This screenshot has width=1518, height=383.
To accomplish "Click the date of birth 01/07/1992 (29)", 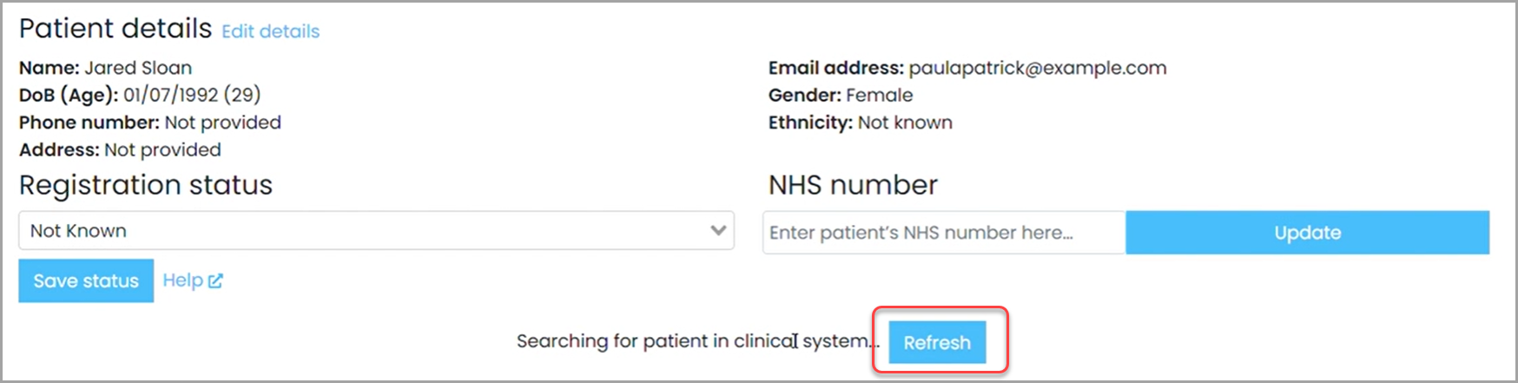I will tap(192, 95).
